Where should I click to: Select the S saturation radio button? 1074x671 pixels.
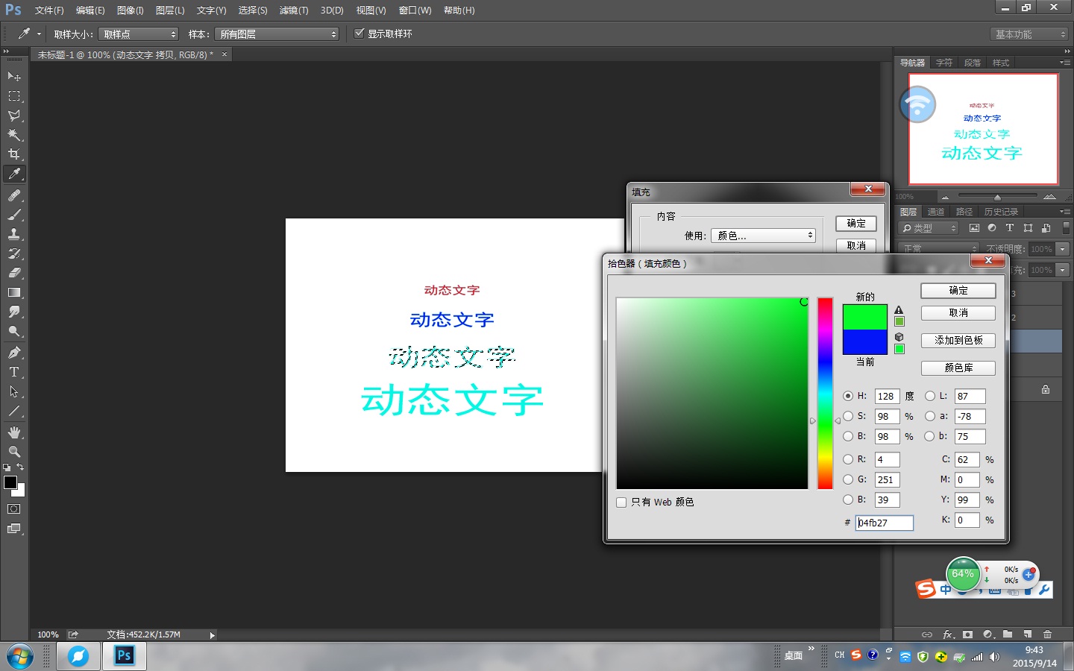(848, 416)
